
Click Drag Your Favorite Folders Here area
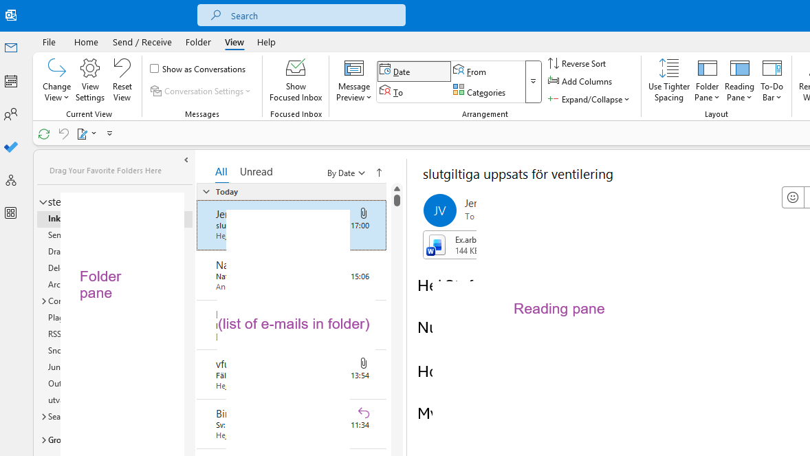105,171
